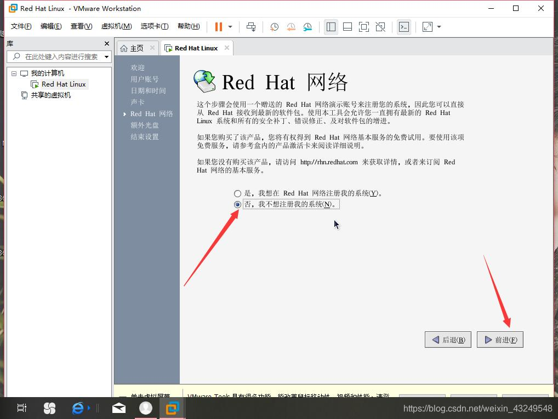Click Red Hat 网络 in the setup steps
The height and width of the screenshot is (419, 558).
[x=152, y=114]
